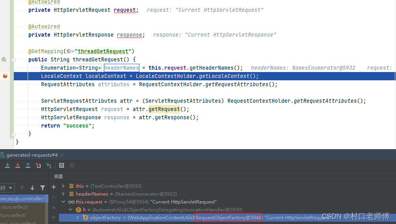Expand the objectFactory field node
The height and width of the screenshot is (224, 396).
pyautogui.click(x=77, y=217)
